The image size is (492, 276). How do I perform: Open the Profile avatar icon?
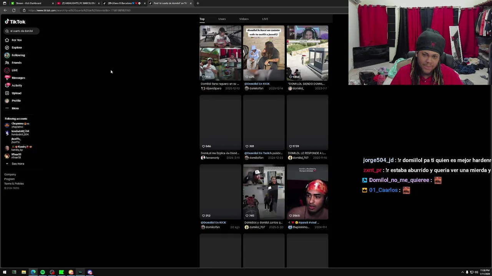point(7,100)
